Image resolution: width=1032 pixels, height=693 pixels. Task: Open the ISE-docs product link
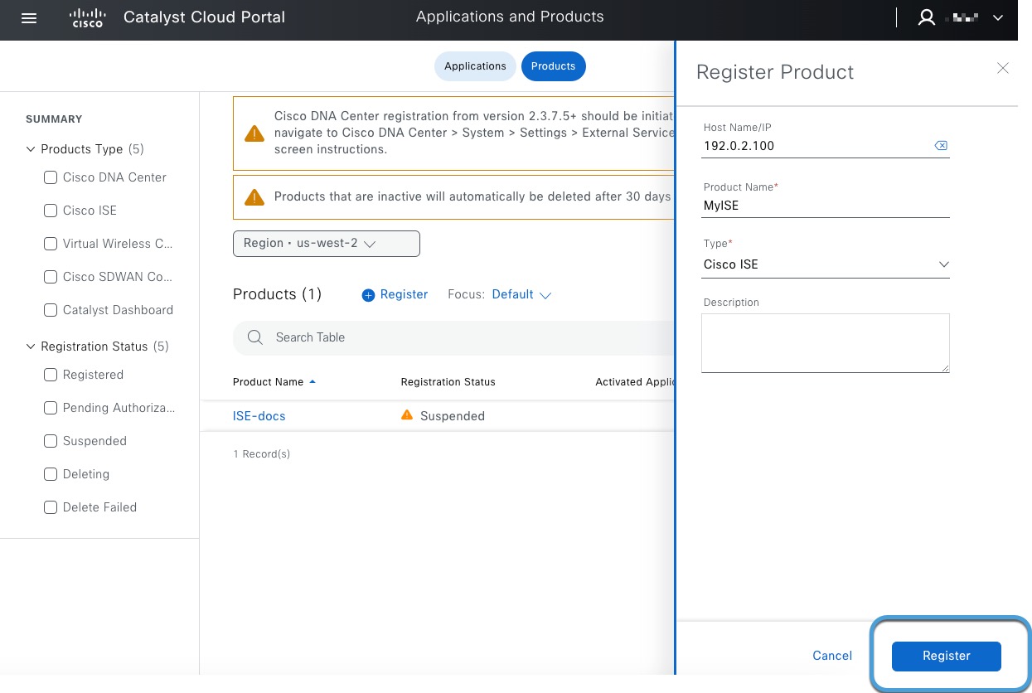tap(259, 415)
